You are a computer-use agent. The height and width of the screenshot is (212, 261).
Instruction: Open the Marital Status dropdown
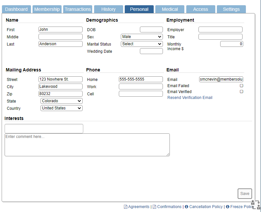click(142, 44)
